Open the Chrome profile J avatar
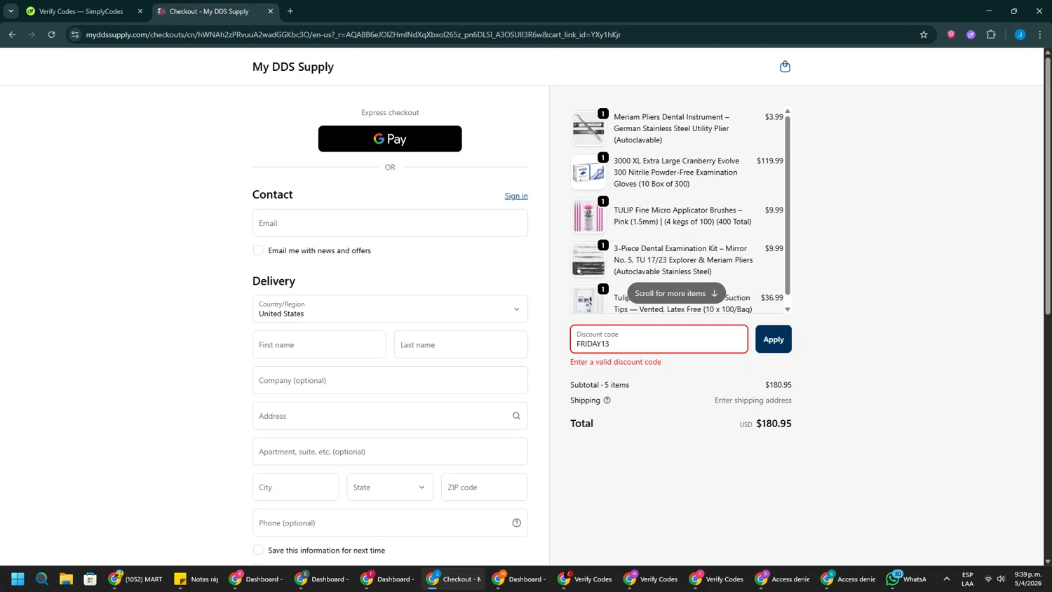The image size is (1052, 592). 1020,34
